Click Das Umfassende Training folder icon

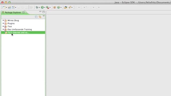click(x=6, y=30)
